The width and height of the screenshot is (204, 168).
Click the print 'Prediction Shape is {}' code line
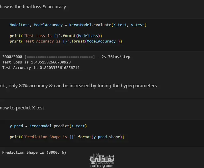pos(67,137)
